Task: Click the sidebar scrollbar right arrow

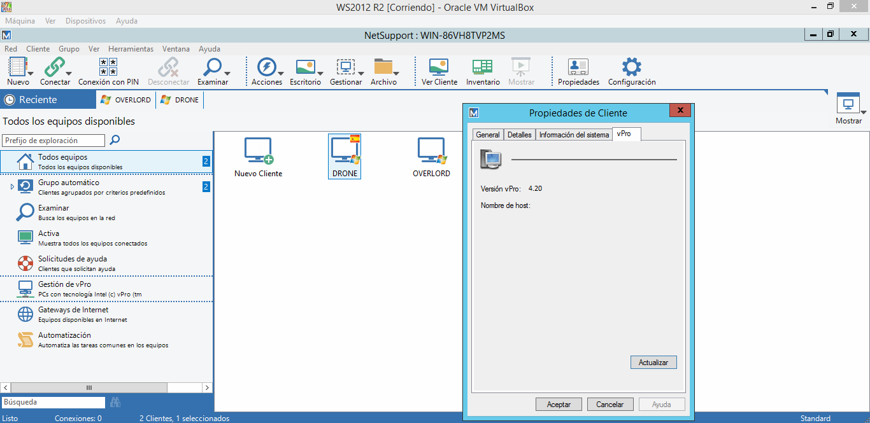Action: 207,387
